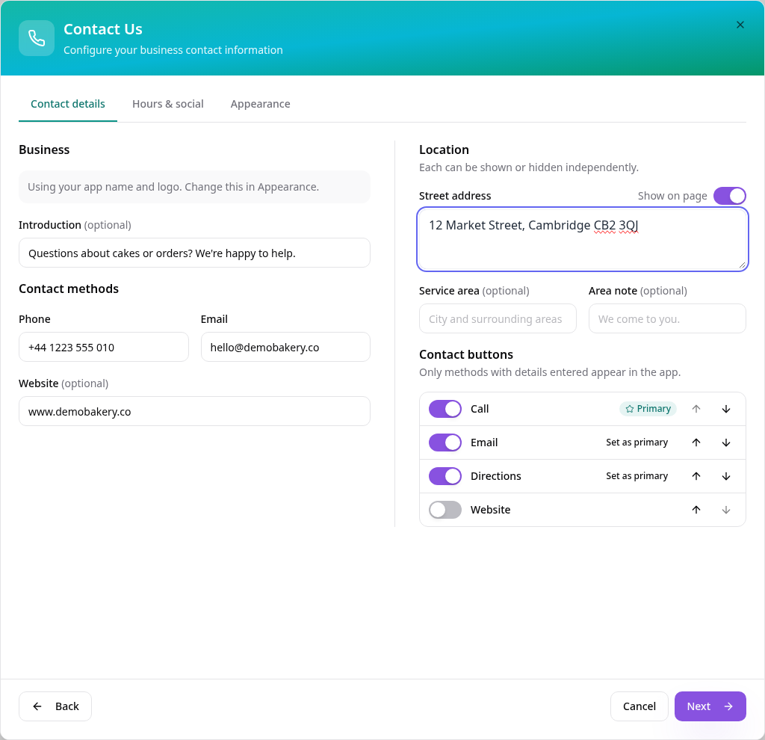Focus the Service area field
The image size is (765, 740).
[498, 318]
